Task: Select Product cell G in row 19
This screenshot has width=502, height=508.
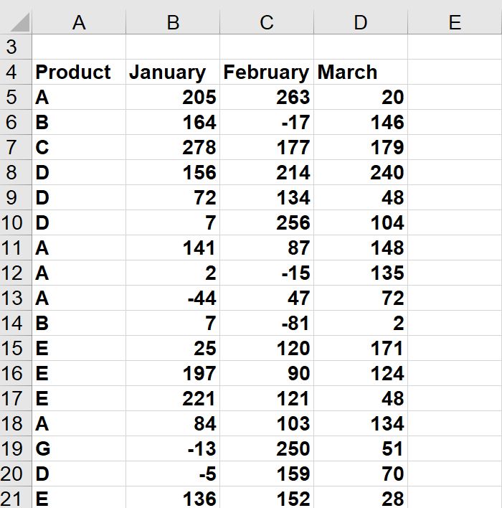Action: pyautogui.click(x=79, y=448)
